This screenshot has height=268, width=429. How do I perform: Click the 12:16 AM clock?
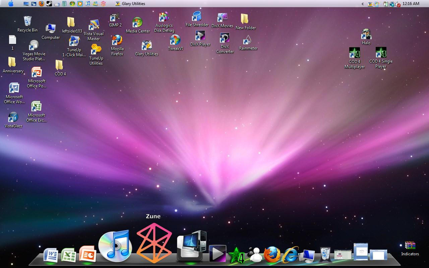pyautogui.click(x=411, y=4)
